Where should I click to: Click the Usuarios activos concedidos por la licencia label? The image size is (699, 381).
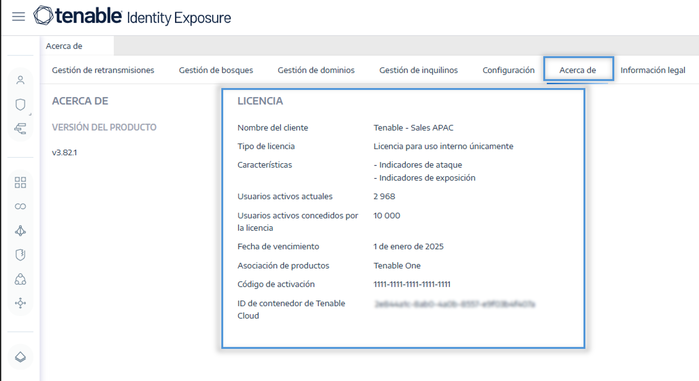click(298, 222)
